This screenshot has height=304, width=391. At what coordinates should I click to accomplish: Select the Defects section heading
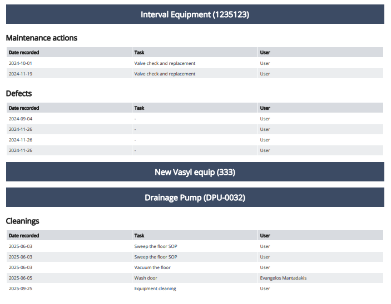coord(19,93)
